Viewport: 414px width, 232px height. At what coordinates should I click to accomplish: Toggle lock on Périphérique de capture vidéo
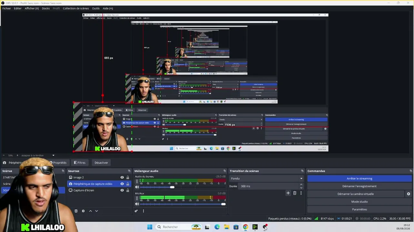pyautogui.click(x=128, y=184)
